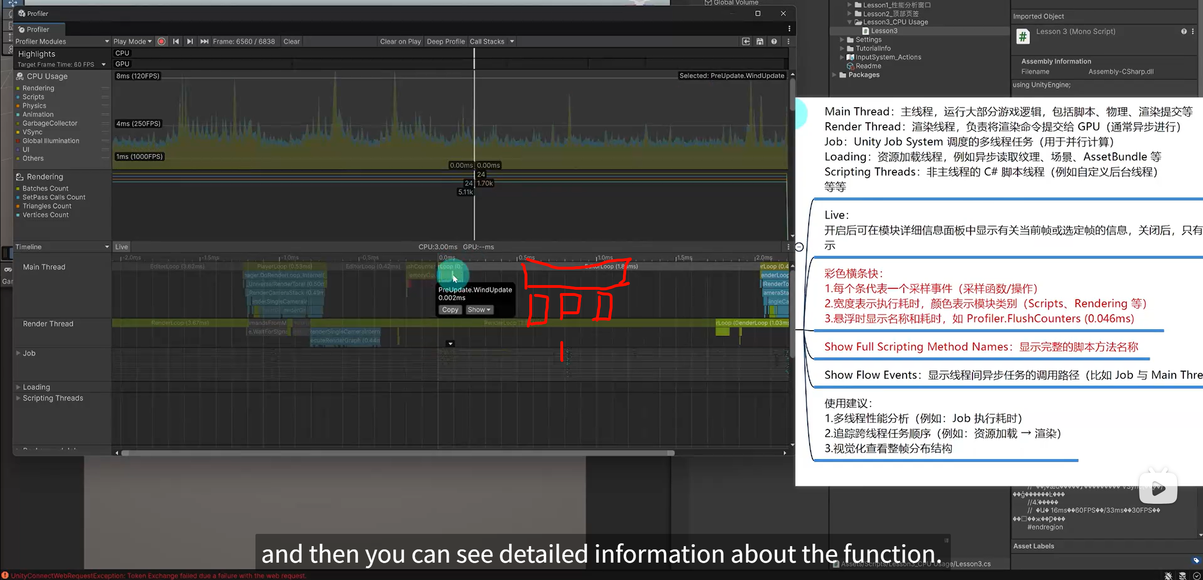Expand Lesson1 folder in Project panel
Image resolution: width=1203 pixels, height=580 pixels.
[850, 5]
